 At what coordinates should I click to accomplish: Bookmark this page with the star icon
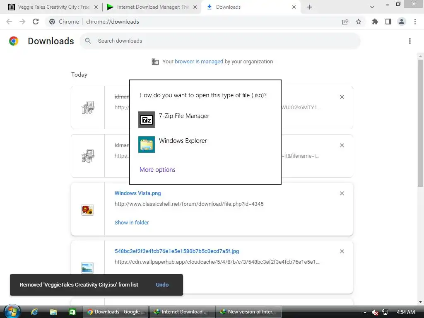coord(359,22)
